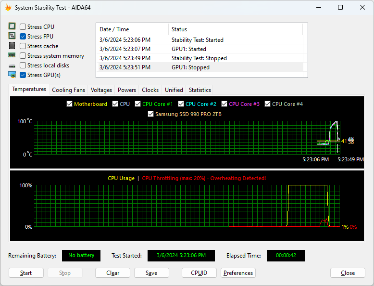Turn off Stress GPU(s) checkbox

click(x=23, y=75)
